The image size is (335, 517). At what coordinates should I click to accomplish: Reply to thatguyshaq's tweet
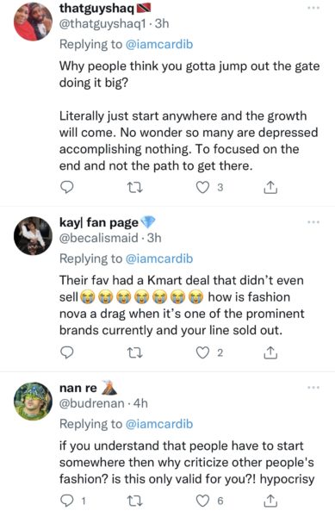point(67,187)
